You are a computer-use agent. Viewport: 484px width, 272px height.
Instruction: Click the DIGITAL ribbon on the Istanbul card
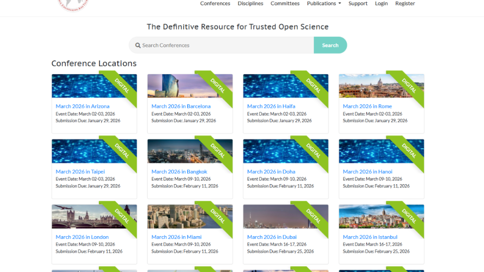point(410,216)
